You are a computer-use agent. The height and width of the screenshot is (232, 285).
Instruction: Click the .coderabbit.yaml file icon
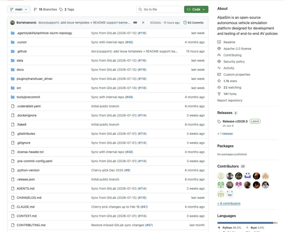pyautogui.click(x=13, y=106)
